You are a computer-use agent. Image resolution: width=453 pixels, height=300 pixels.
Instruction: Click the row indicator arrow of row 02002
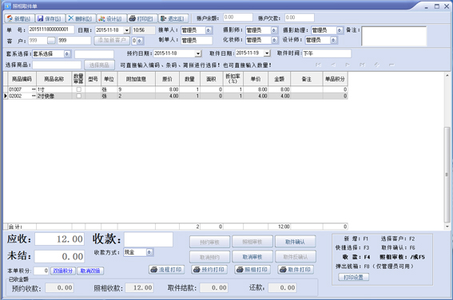pos(6,96)
